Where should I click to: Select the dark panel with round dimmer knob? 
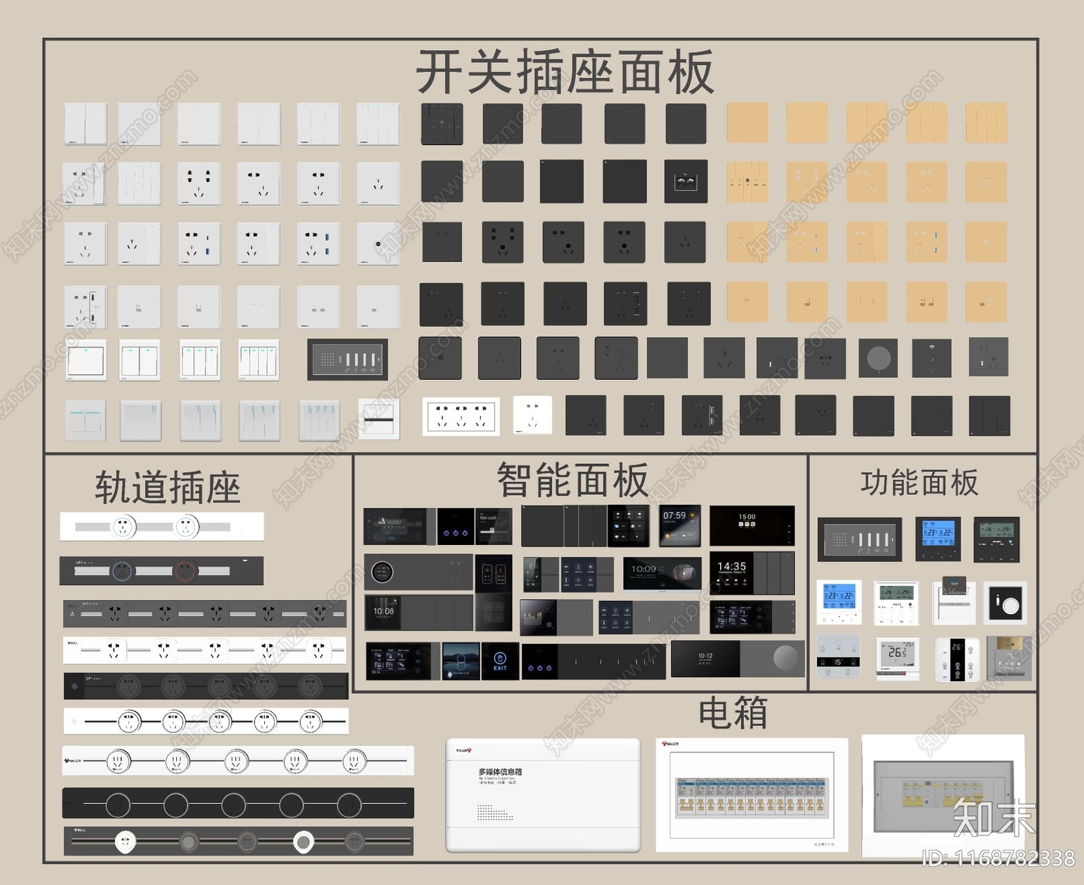878,358
